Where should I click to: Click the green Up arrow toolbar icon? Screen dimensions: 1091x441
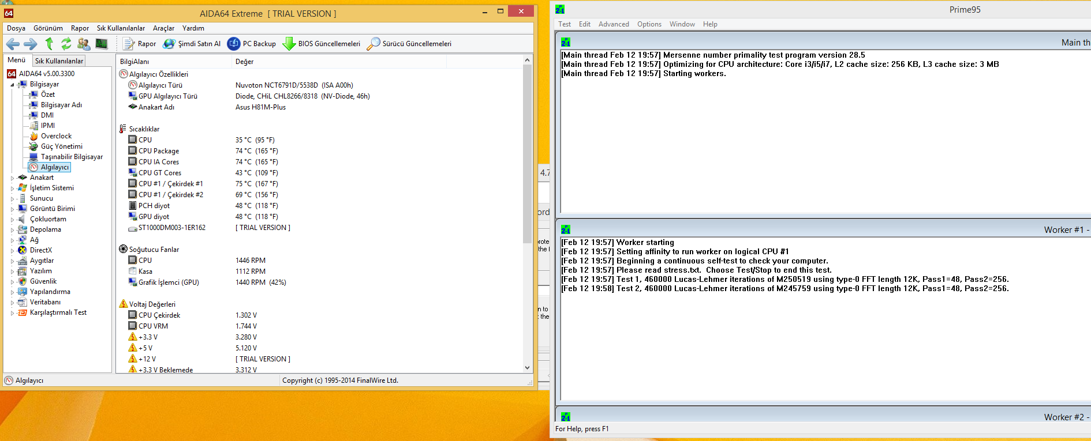[x=49, y=43]
